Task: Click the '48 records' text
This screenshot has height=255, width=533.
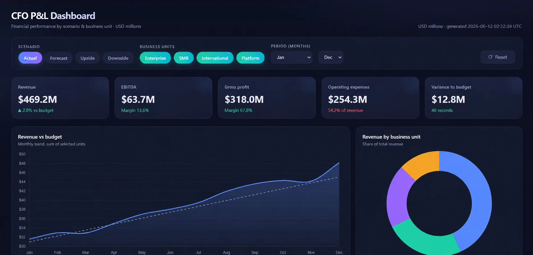Action: click(x=442, y=110)
